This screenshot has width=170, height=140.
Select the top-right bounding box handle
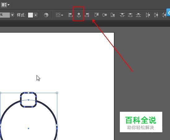point(57,93)
